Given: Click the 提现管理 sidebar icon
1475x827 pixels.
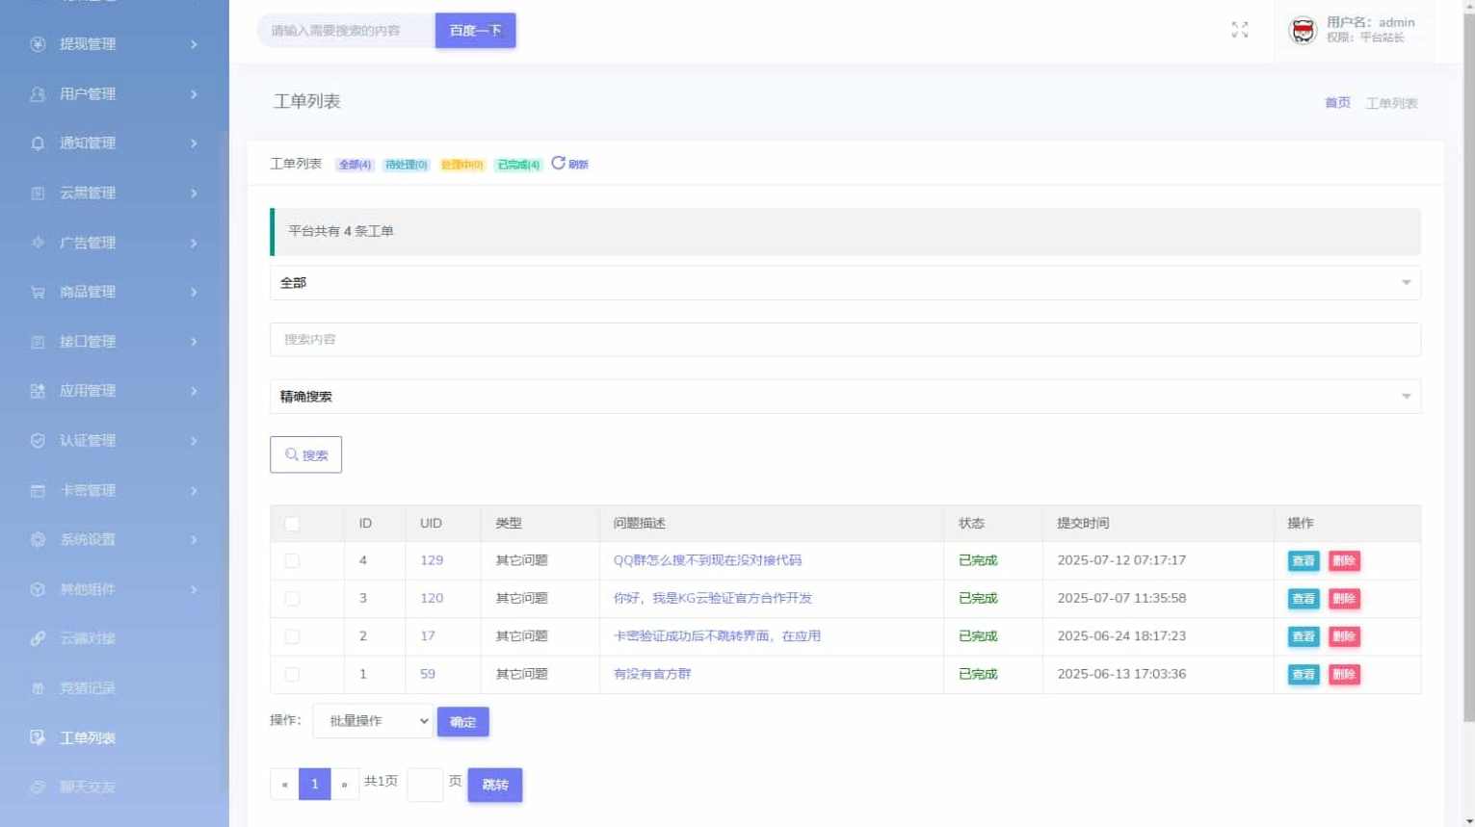Looking at the screenshot, I should click(38, 44).
